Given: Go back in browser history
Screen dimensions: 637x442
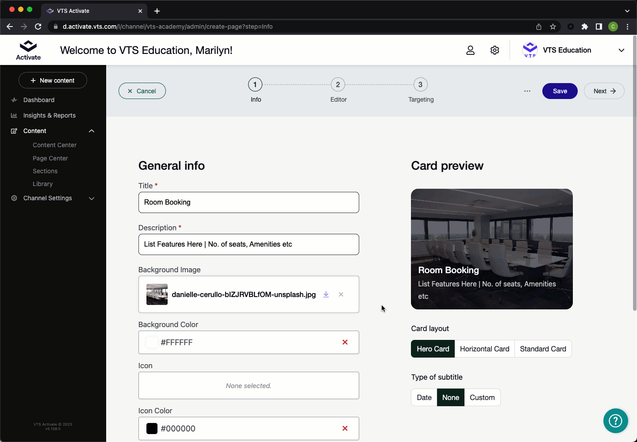Looking at the screenshot, I should tap(10, 27).
